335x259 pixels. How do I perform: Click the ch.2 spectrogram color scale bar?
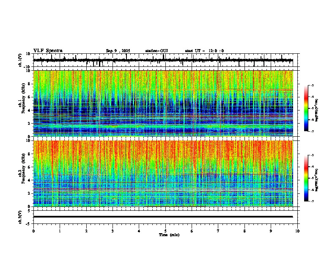pyautogui.click(x=306, y=178)
